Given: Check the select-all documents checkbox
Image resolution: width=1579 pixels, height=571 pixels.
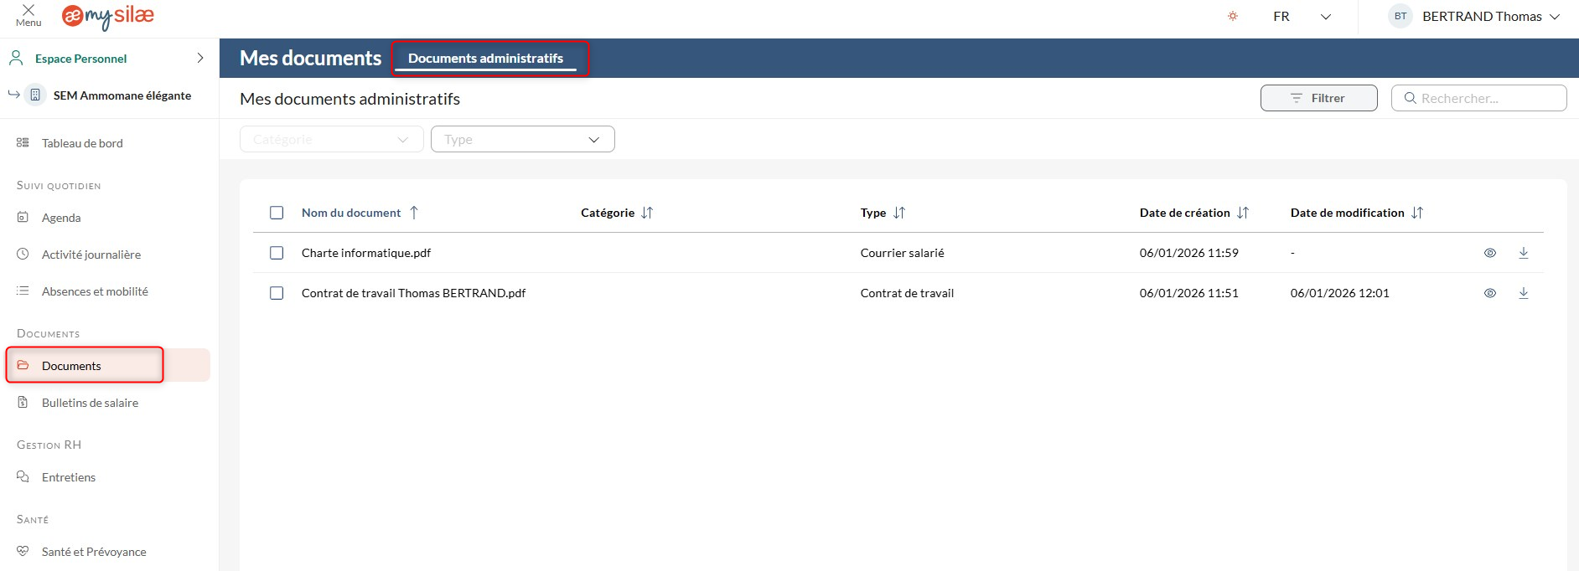Looking at the screenshot, I should (x=277, y=213).
